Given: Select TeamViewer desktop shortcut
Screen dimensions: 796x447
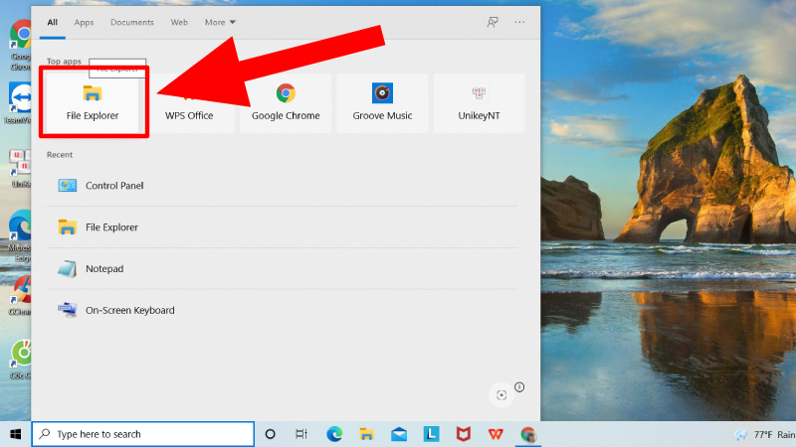Looking at the screenshot, I should coord(19,103).
